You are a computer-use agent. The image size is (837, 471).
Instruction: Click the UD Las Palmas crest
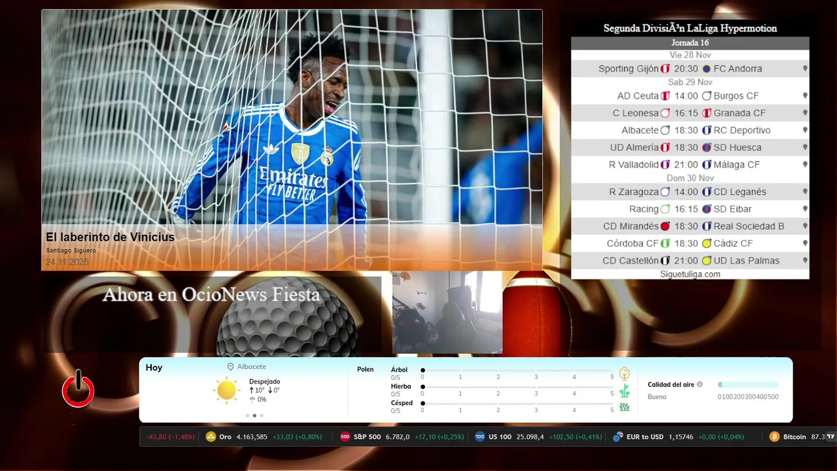(706, 260)
